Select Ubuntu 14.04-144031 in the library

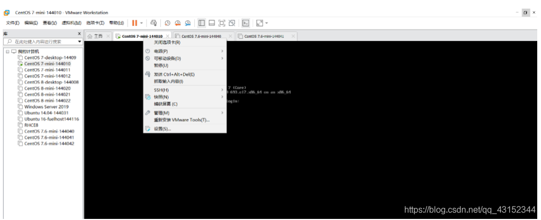tap(46, 113)
